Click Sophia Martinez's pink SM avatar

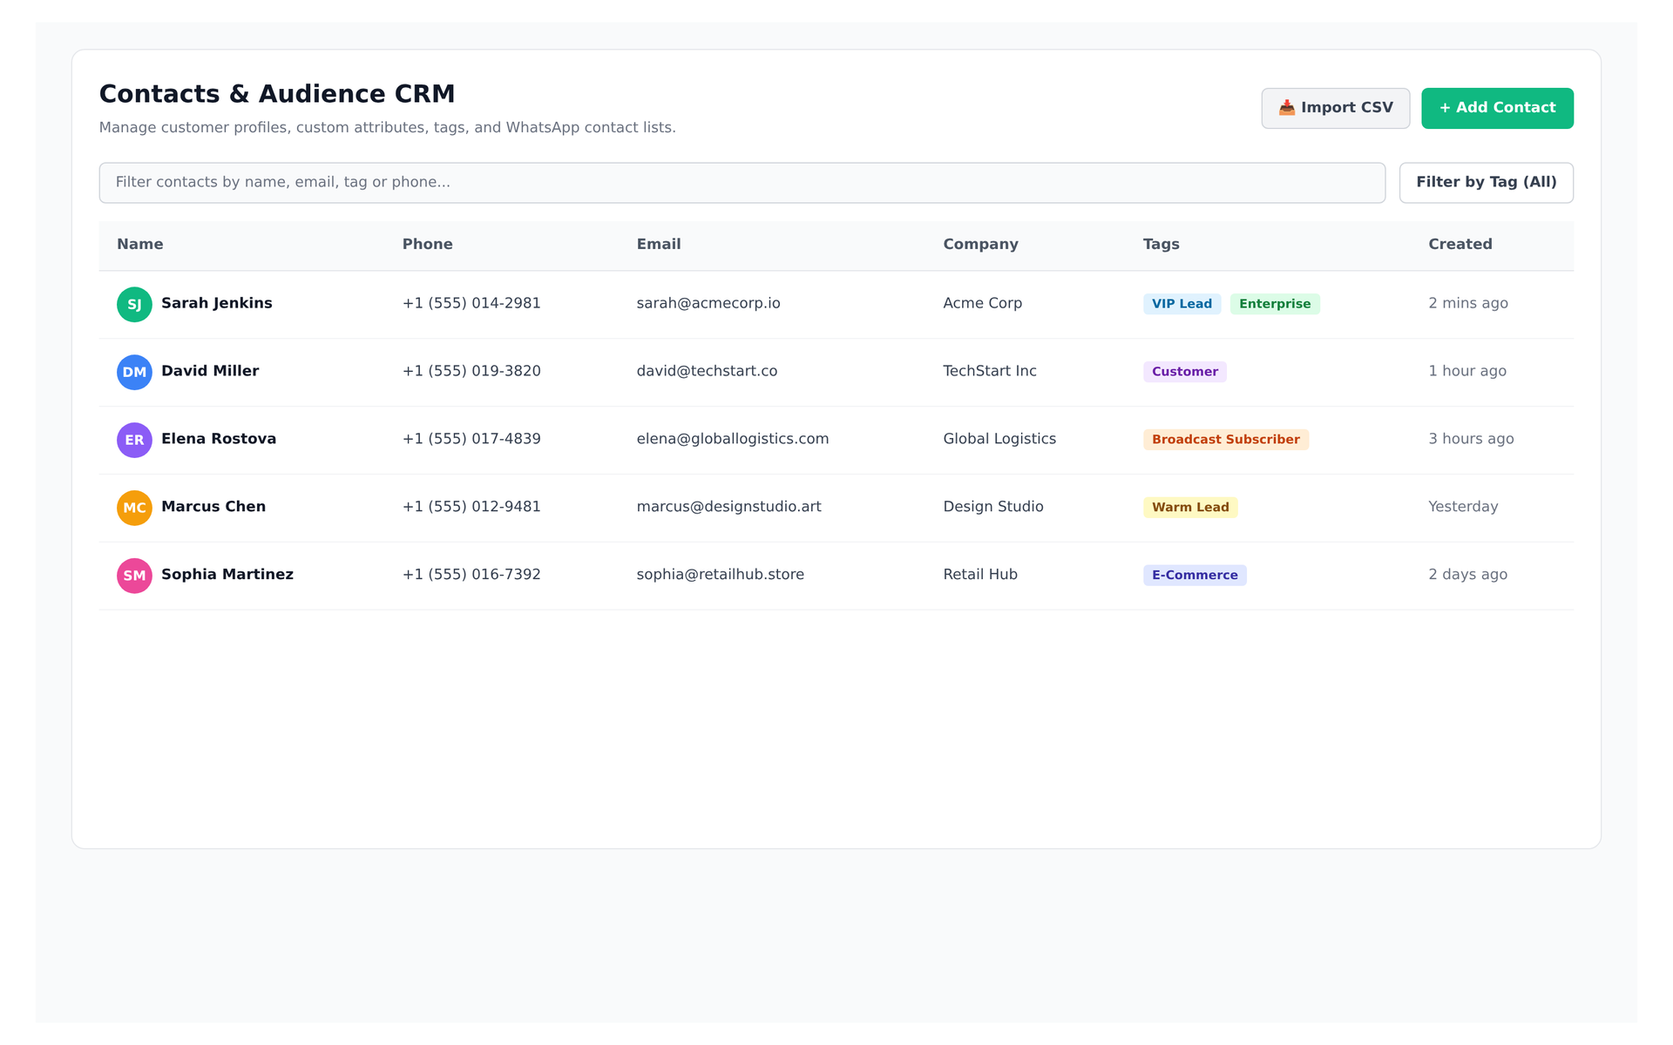tap(134, 576)
